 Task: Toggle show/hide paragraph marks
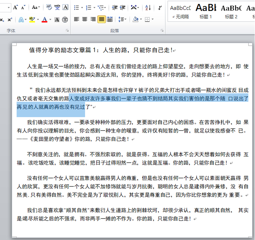(160, 7)
